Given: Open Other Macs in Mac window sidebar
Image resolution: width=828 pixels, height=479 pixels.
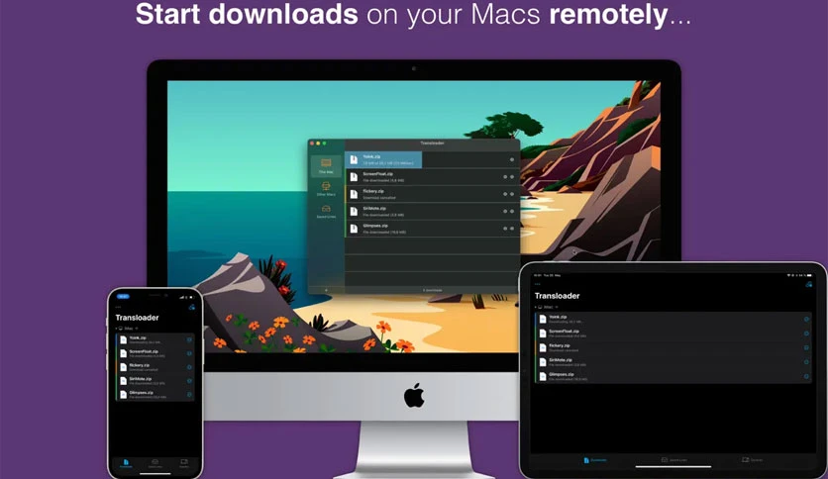Looking at the screenshot, I should [326, 189].
